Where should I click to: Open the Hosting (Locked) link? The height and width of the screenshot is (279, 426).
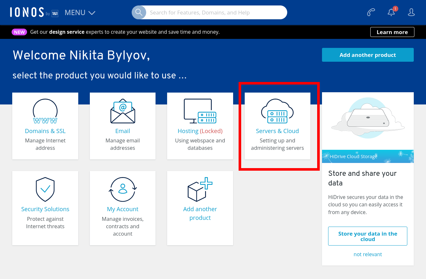tap(200, 131)
